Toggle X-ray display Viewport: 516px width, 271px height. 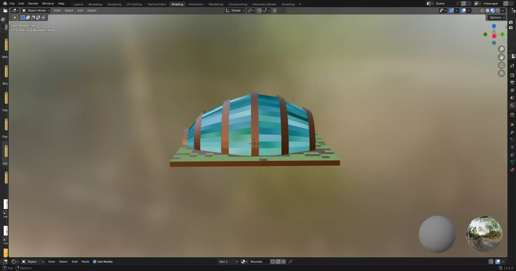click(475, 10)
